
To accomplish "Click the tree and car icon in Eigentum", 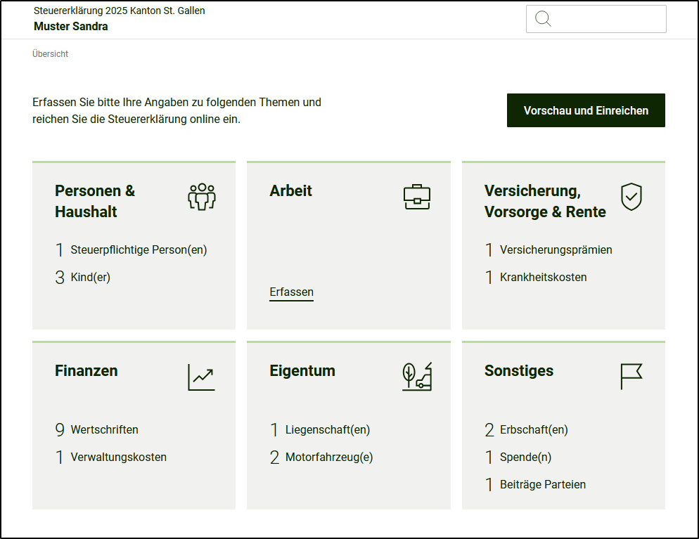I will (x=416, y=377).
